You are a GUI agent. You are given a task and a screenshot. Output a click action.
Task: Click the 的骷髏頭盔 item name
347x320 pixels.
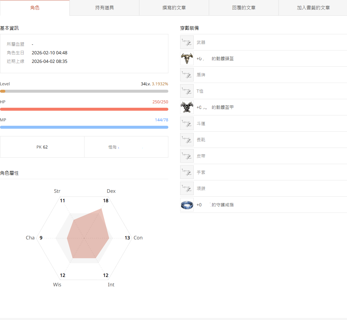222,59
